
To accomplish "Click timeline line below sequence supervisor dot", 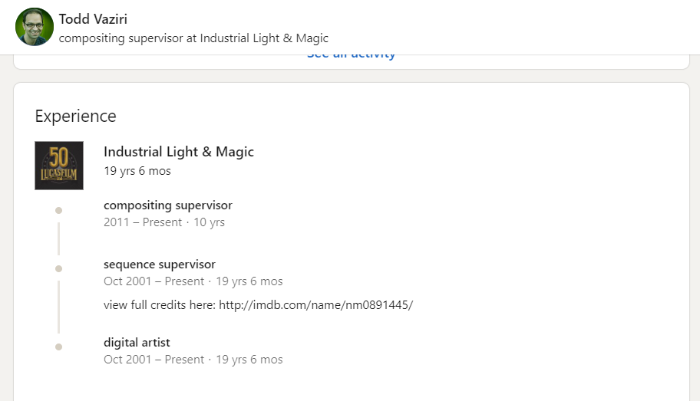I will click(x=58, y=307).
